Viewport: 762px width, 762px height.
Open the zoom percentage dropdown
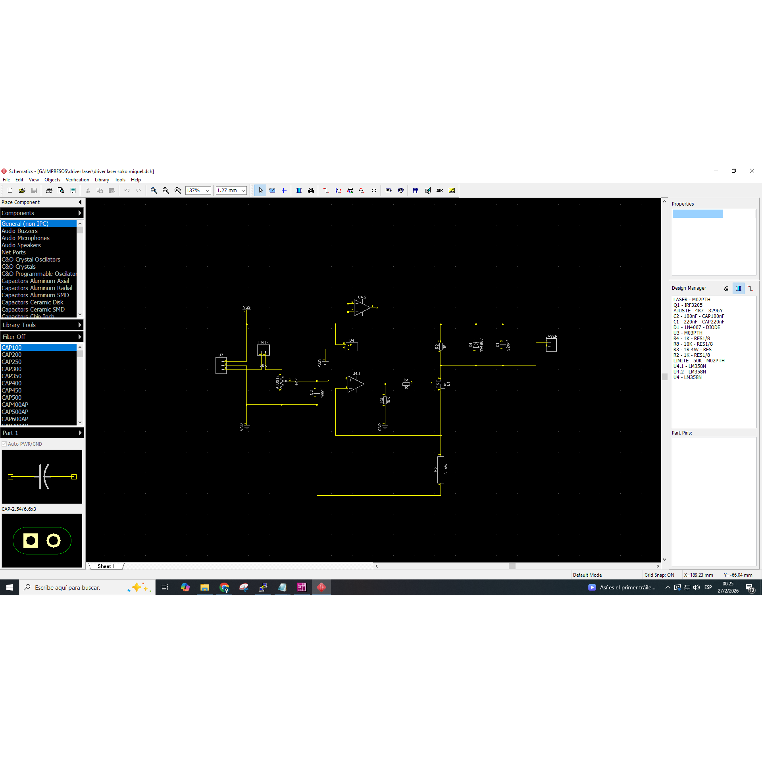click(207, 190)
